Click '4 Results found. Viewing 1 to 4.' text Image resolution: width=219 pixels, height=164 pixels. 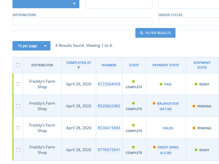(84, 46)
